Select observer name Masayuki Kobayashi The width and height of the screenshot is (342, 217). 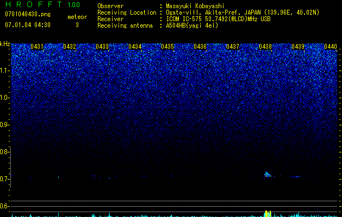195,6
